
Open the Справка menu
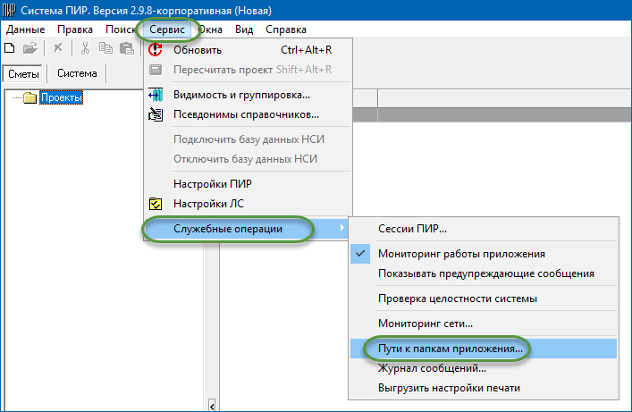(x=286, y=29)
